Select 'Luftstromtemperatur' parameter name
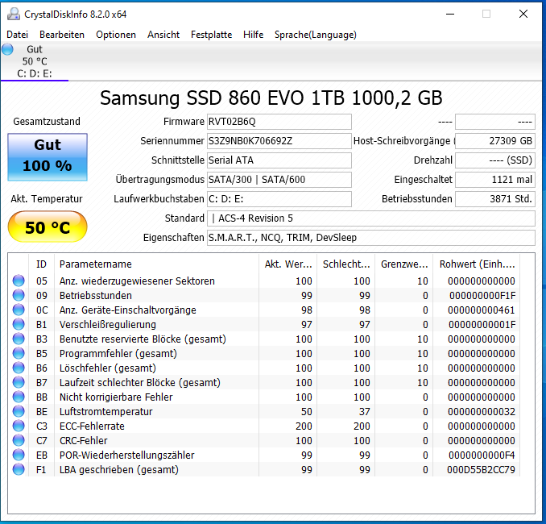This screenshot has width=546, height=524. (105, 412)
